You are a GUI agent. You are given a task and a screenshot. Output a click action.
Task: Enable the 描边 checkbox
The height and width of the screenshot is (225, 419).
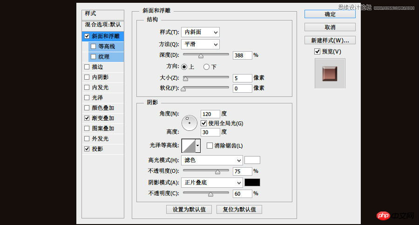click(87, 67)
